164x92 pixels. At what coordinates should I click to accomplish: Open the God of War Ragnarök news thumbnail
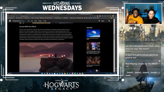(x=93, y=60)
